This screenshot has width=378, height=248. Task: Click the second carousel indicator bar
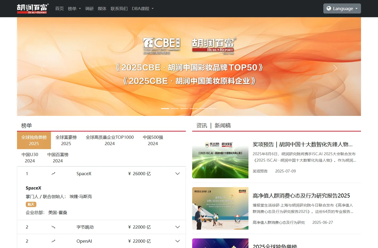pos(175,108)
